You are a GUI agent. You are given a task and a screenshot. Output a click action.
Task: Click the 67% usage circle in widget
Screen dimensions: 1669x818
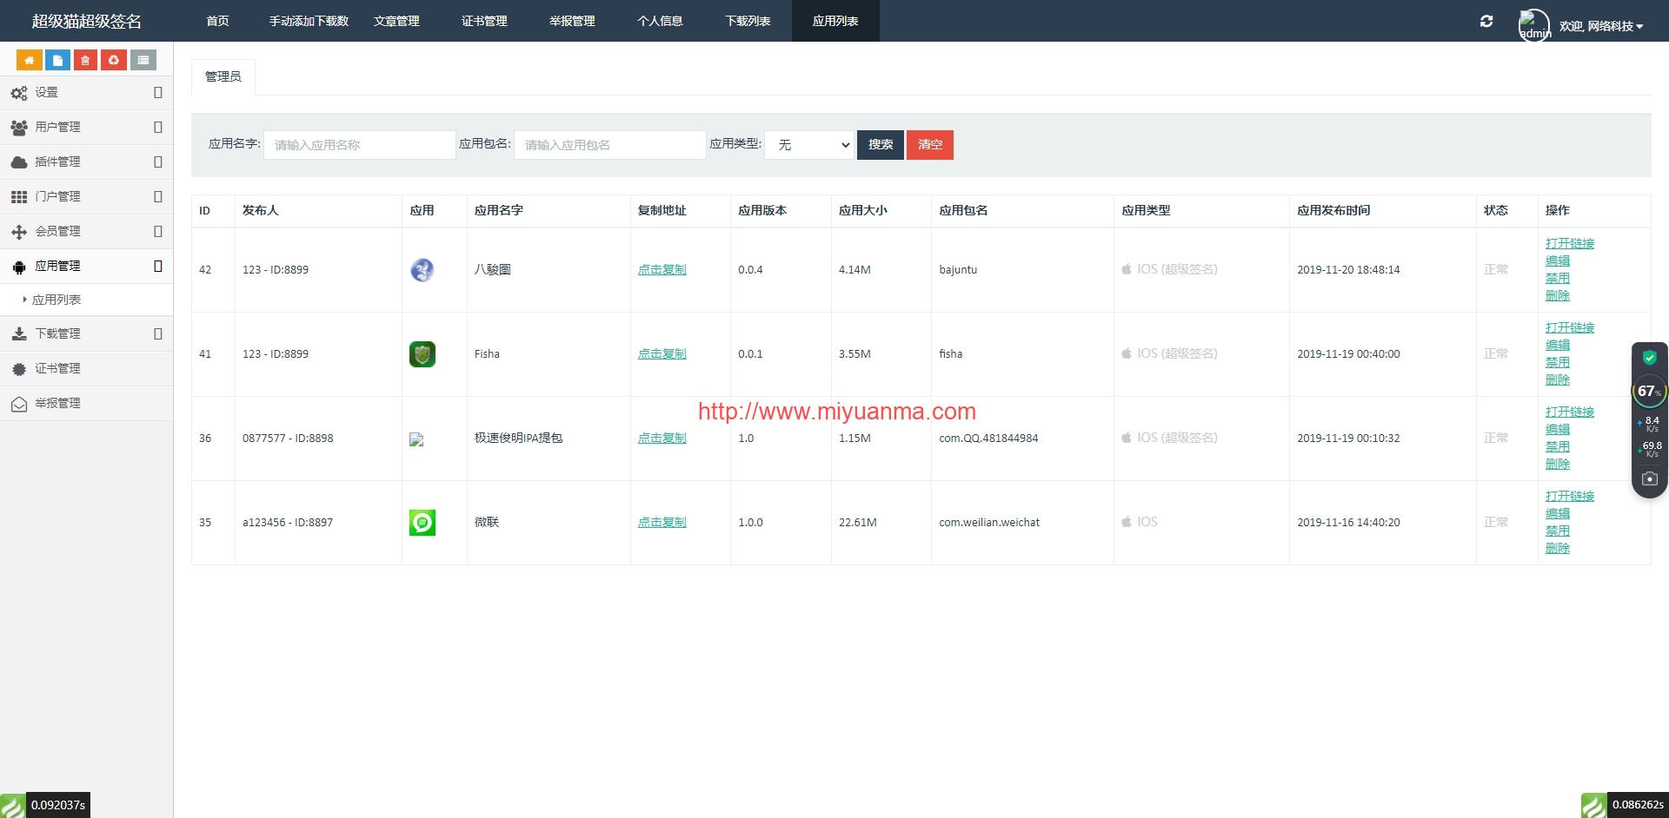pos(1649,392)
